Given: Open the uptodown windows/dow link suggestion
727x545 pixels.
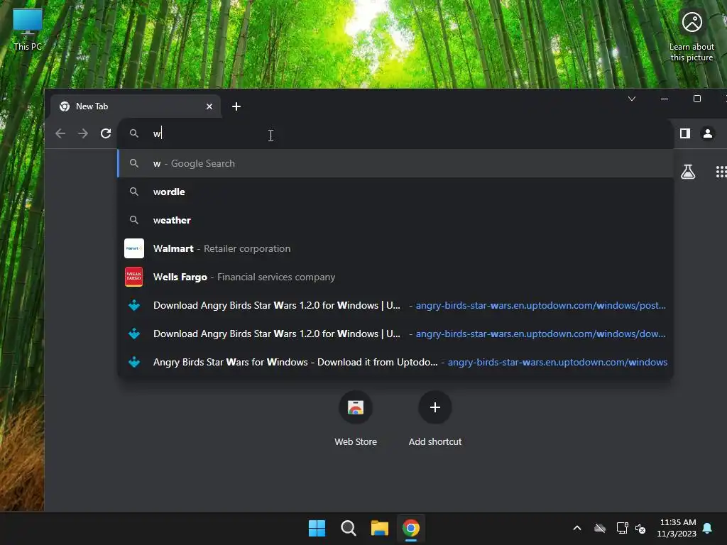Looking at the screenshot, I should (x=395, y=334).
